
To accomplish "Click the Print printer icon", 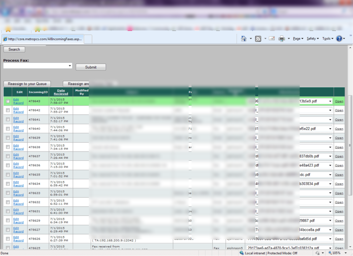I will (x=281, y=39).
